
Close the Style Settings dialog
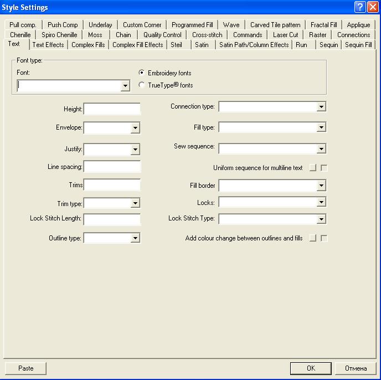pos(372,7)
